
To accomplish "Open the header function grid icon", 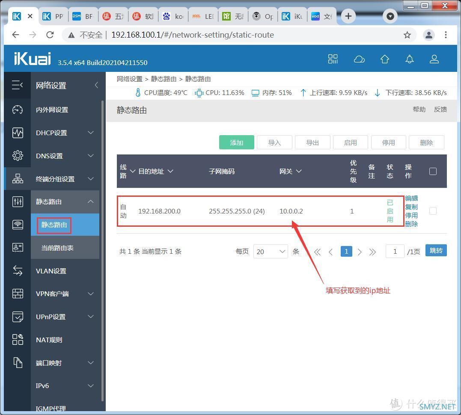I will [333, 59].
